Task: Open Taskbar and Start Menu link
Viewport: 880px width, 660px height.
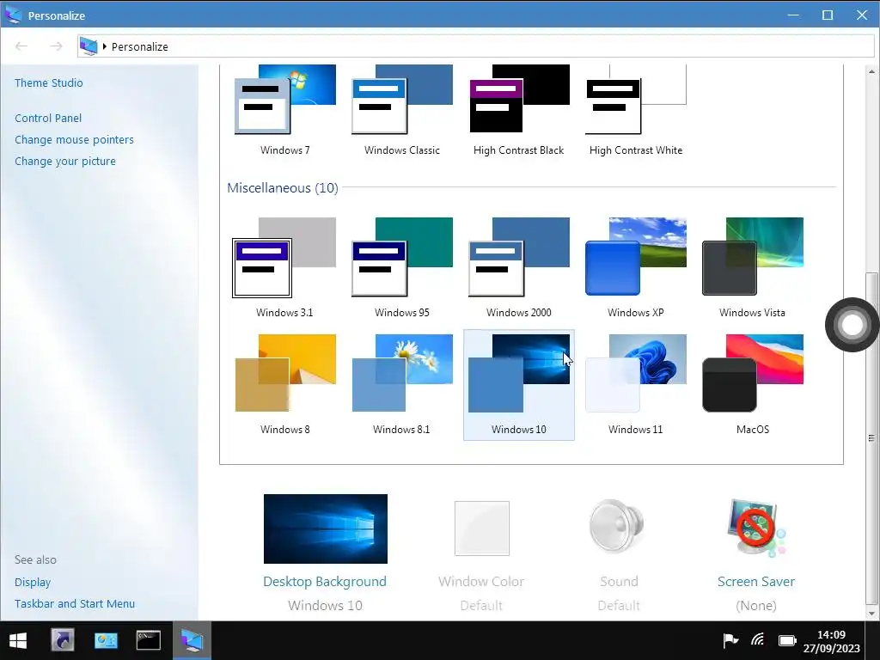Action: (75, 604)
